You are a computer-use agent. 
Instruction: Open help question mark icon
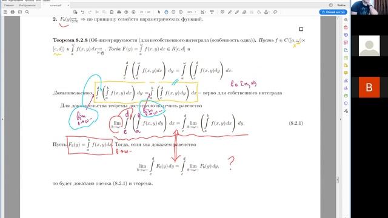pos(331,5)
